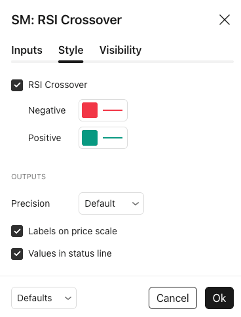The width and height of the screenshot is (241, 317).
Task: Switch to the Inputs tab
Action: point(27,50)
